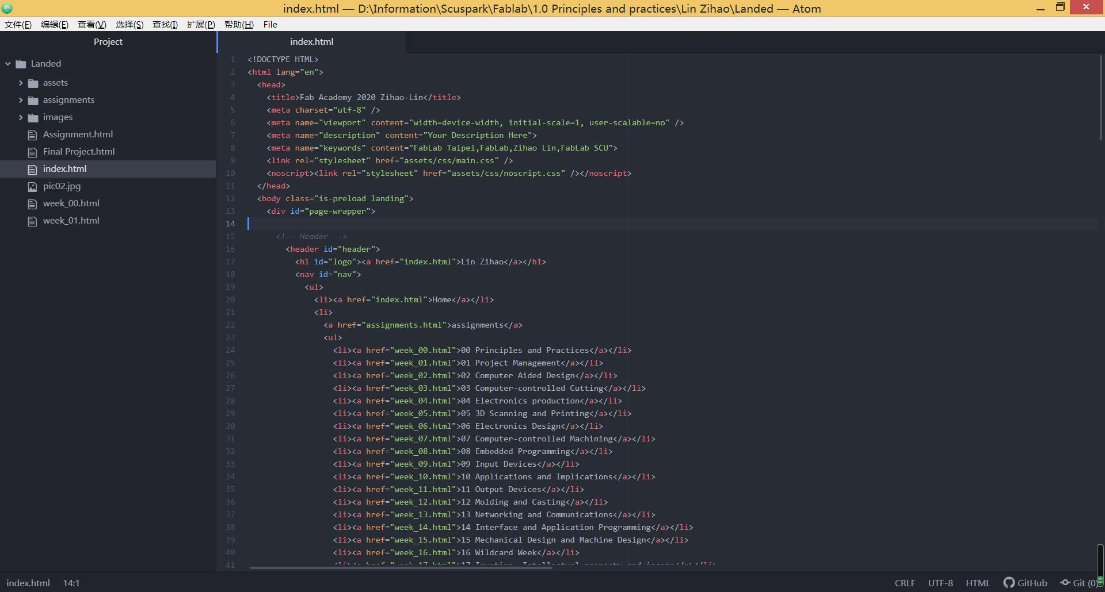This screenshot has height=592, width=1105.
Task: Expand the assets folder chevron
Action: (21, 83)
